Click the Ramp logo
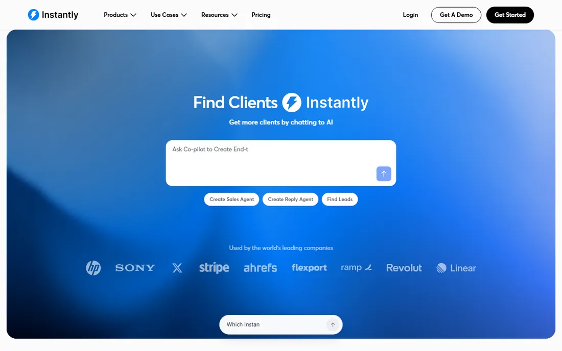 [356, 267]
